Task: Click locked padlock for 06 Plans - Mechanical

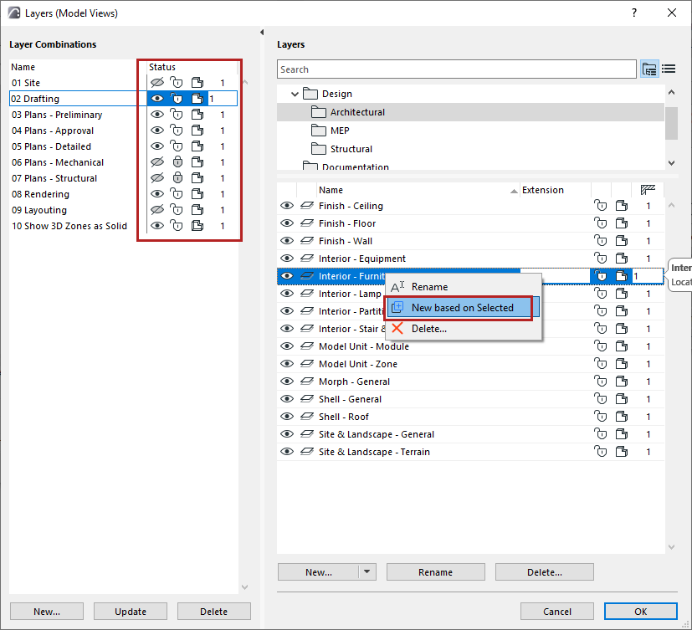Action: [177, 162]
